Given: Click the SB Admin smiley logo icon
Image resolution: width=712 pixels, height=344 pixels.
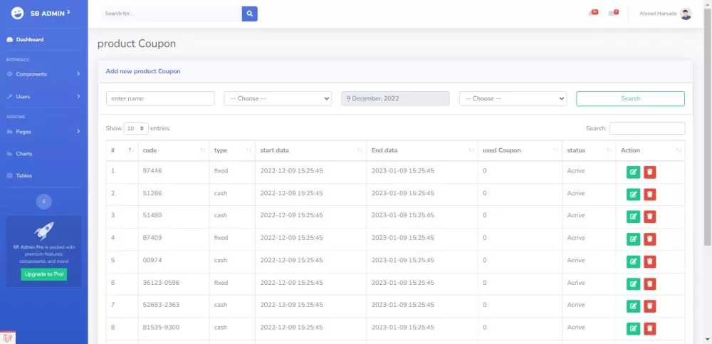Looking at the screenshot, I should pos(17,14).
